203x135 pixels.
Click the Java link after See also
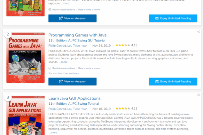pos(60,73)
